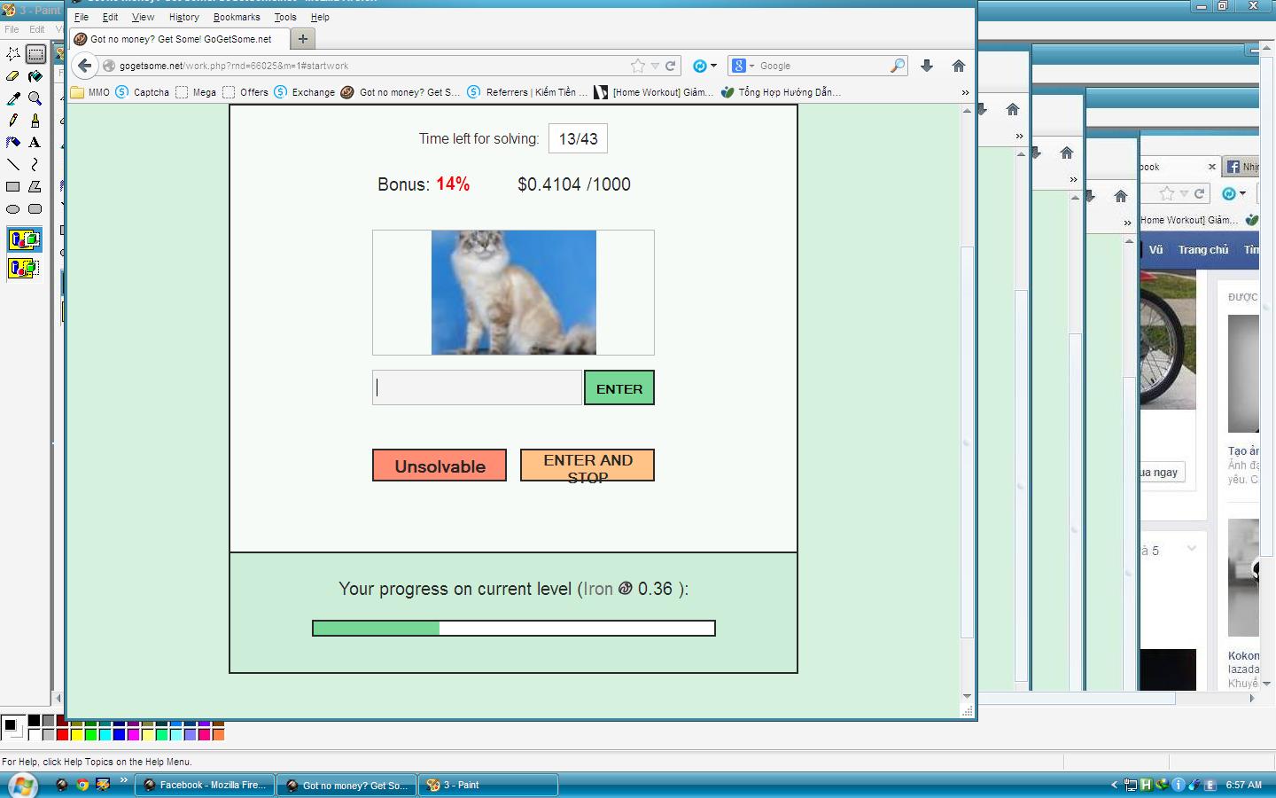Open the Tools menu
This screenshot has width=1276, height=798.
pyautogui.click(x=285, y=17)
